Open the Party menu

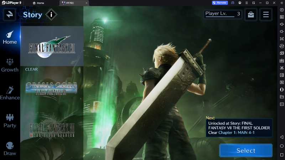click(10, 121)
